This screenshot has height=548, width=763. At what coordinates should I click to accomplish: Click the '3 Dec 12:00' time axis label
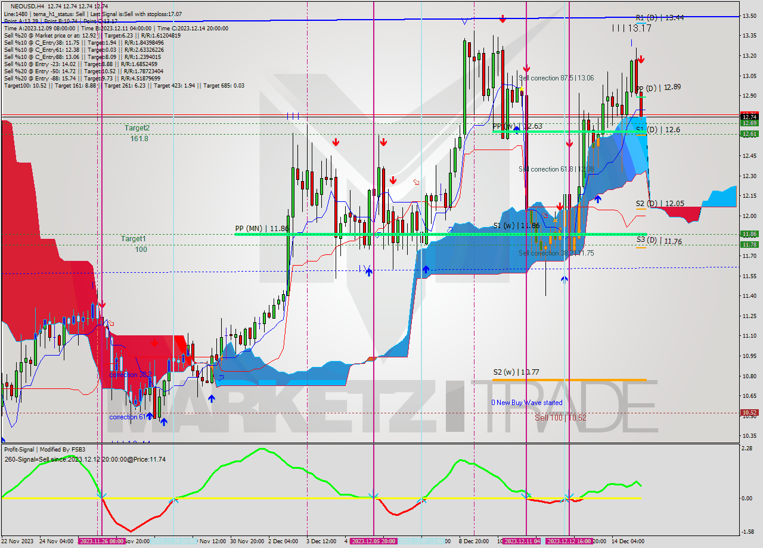coord(322,541)
